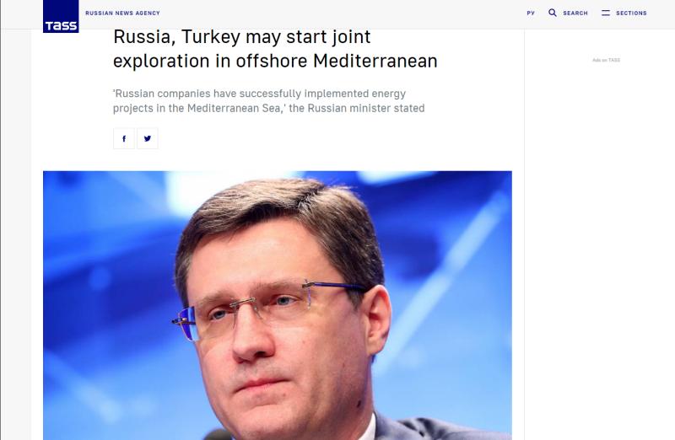Screen dimensions: 675x440
Task: Open search via the magnifier icon
Action: point(553,13)
